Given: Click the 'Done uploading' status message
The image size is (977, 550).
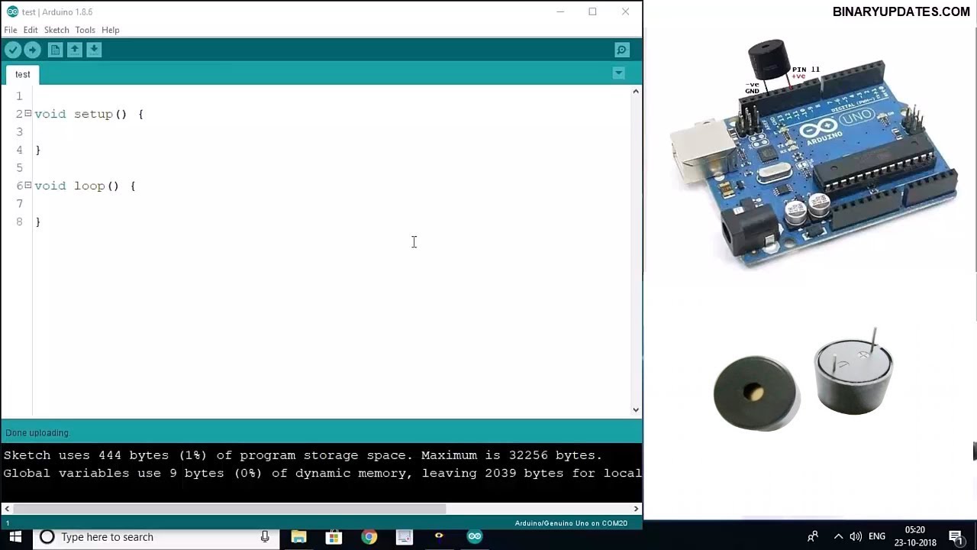Looking at the screenshot, I should click(37, 433).
